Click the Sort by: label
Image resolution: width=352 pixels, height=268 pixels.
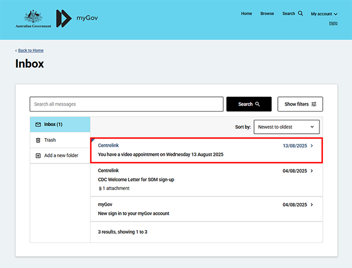click(x=243, y=127)
